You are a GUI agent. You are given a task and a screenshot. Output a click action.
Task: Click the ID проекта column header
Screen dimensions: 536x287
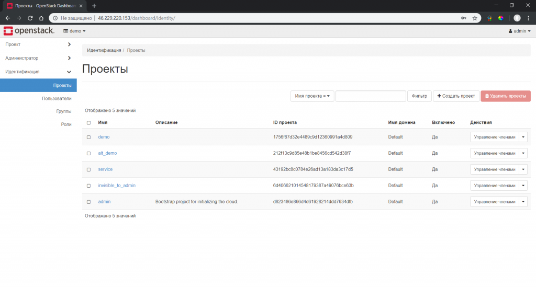(285, 122)
